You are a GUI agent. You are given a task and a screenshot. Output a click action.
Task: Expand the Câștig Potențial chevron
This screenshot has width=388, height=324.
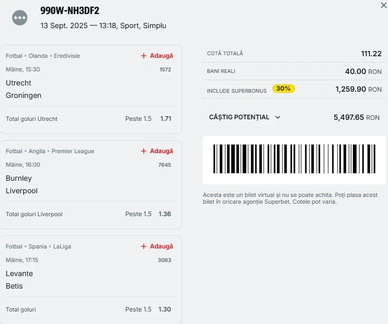click(278, 117)
